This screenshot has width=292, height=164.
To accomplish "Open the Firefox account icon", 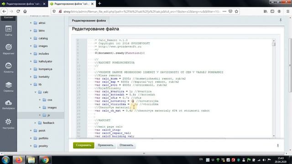I will [279, 11].
